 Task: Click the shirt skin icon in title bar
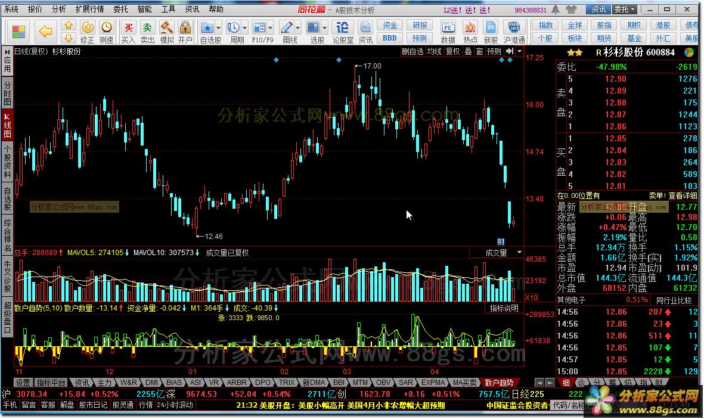(x=571, y=9)
